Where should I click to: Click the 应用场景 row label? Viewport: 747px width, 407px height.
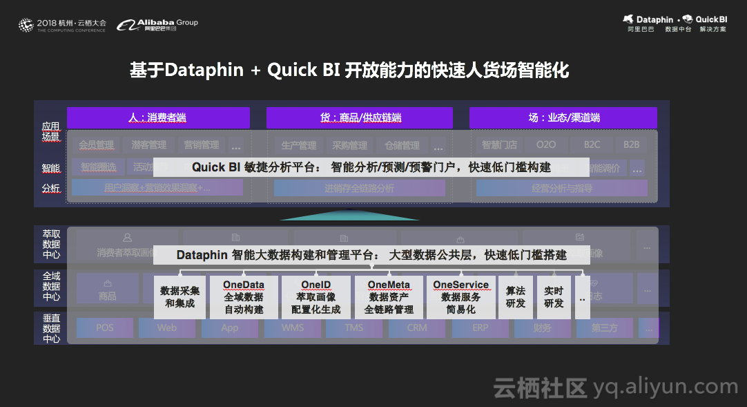(x=51, y=131)
